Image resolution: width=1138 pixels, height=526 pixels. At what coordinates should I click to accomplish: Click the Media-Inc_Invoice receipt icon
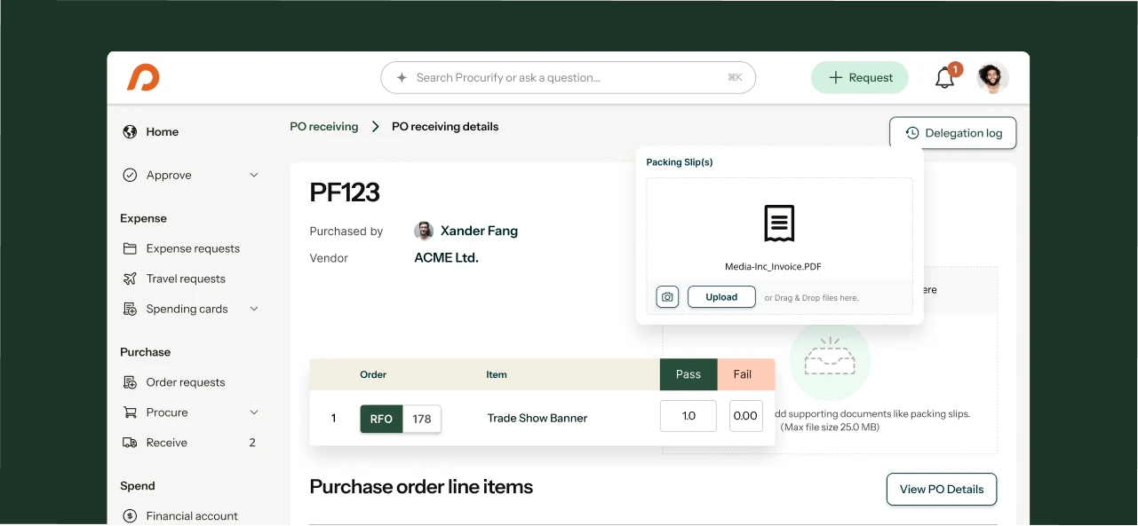[x=779, y=224]
